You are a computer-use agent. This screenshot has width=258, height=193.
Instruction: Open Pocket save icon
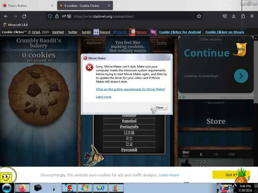click(224, 16)
